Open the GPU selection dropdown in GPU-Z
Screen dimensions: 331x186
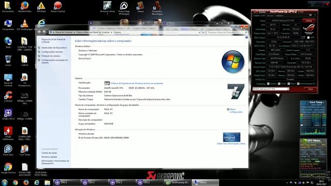point(271,89)
